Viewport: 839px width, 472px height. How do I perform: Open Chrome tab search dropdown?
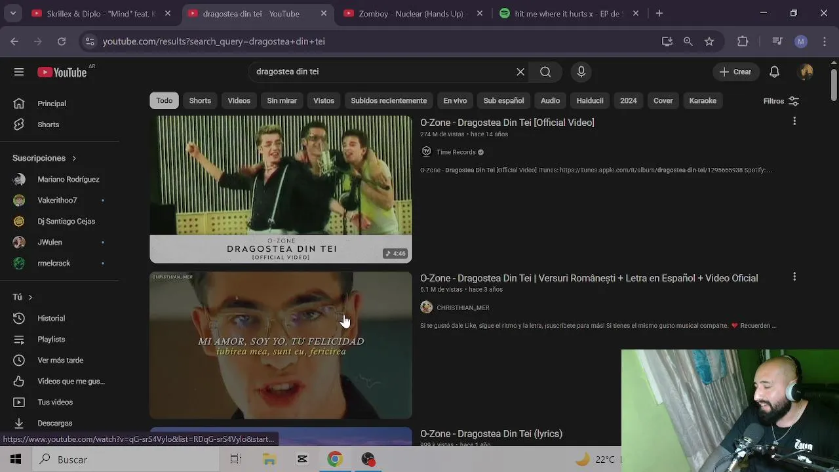(12, 13)
